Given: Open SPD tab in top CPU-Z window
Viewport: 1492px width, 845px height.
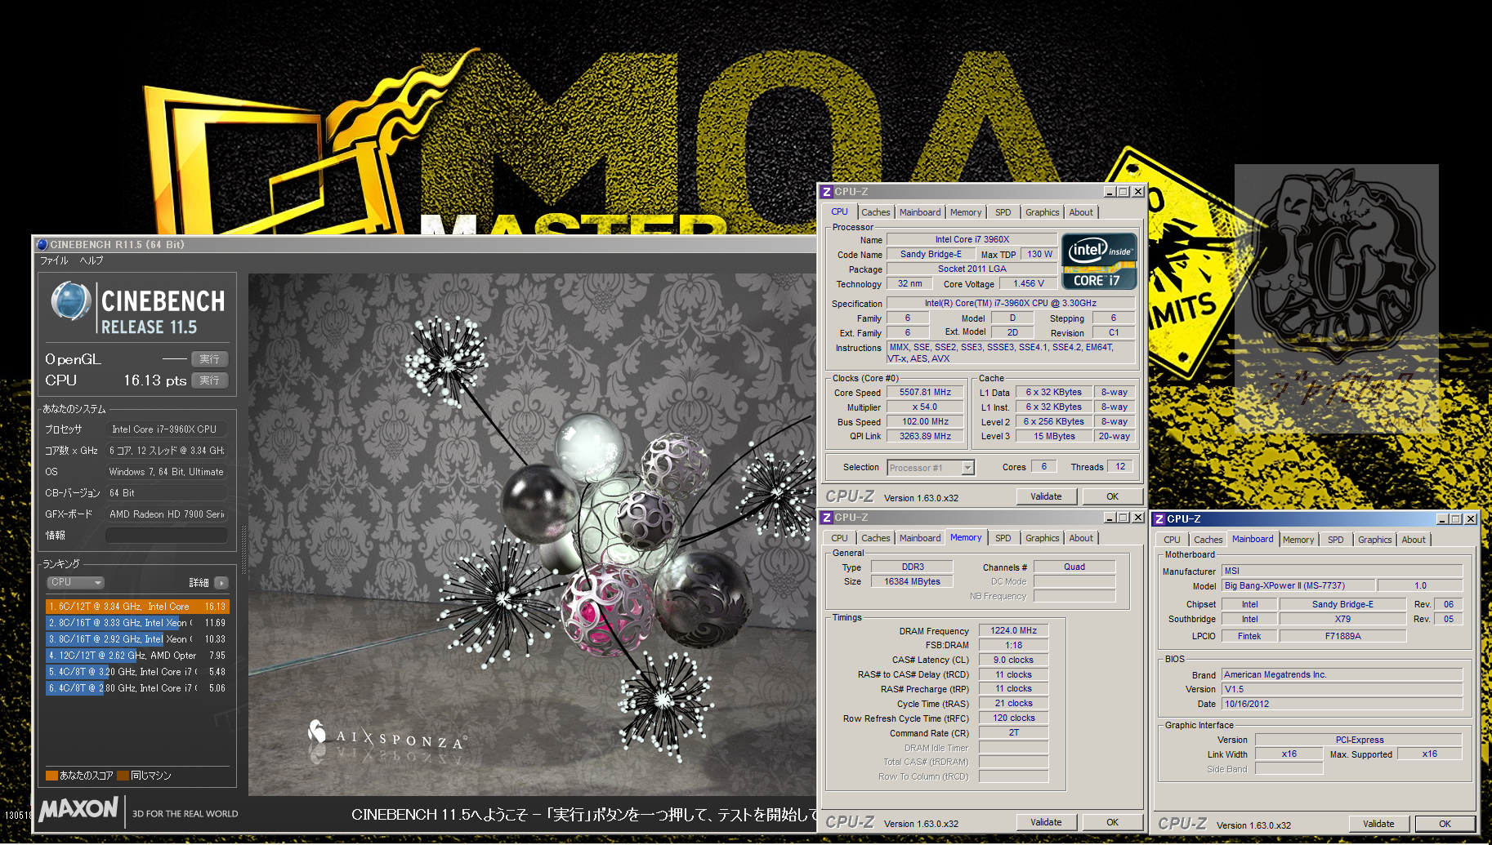Looking at the screenshot, I should 1003,212.
